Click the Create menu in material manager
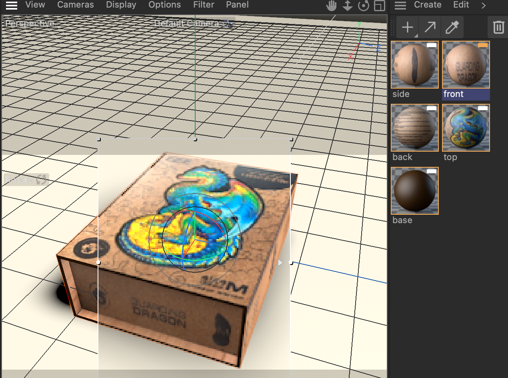Image resolution: width=508 pixels, height=378 pixels. (x=428, y=5)
